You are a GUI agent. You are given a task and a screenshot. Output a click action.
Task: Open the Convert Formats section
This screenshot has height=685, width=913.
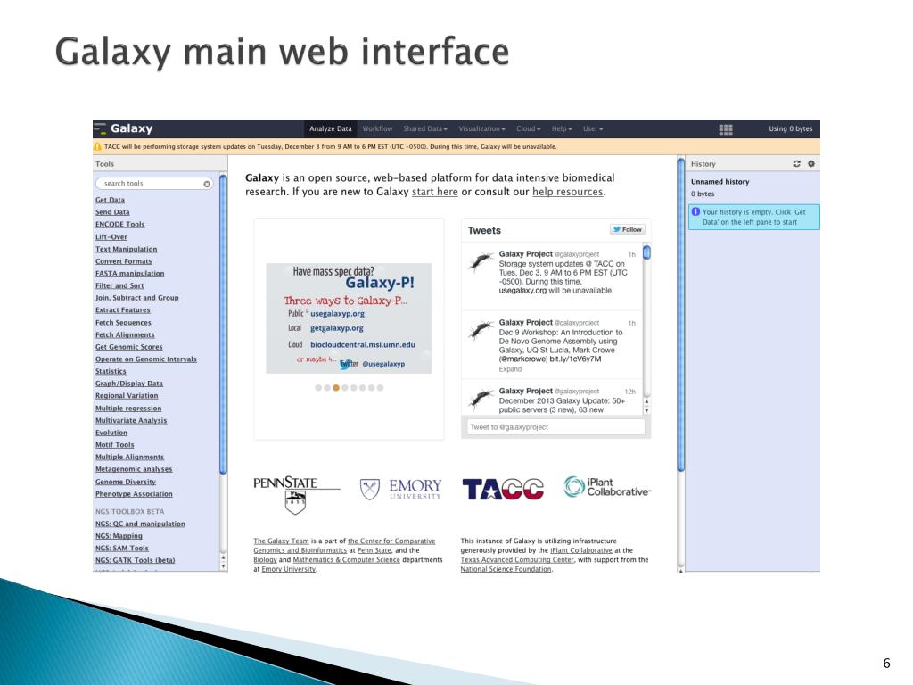click(123, 261)
